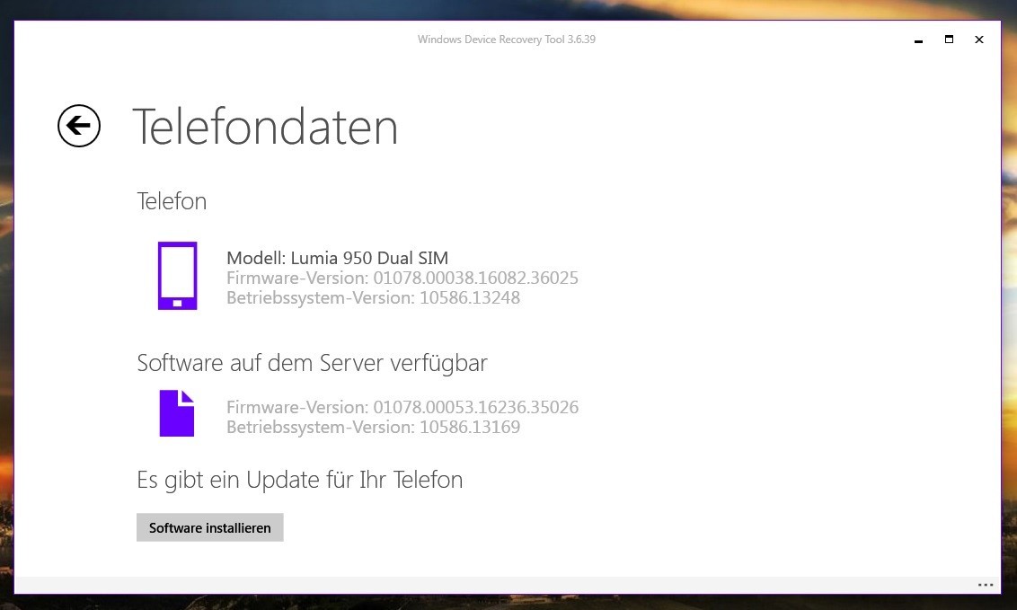Click the Telefondaten page heading
The height and width of the screenshot is (610, 1017).
pos(265,127)
